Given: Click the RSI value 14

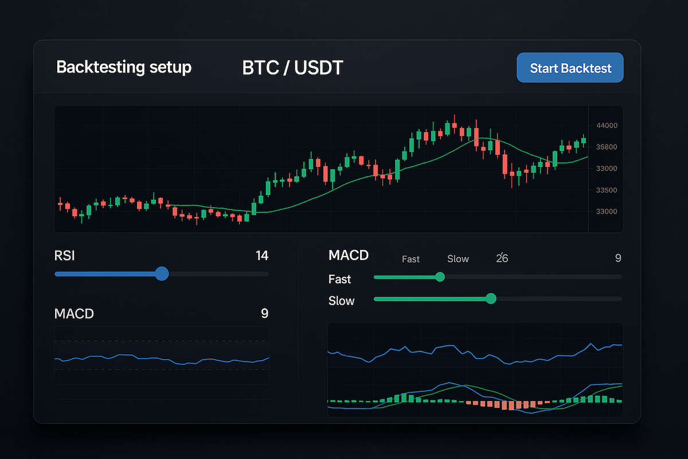Looking at the screenshot, I should (x=262, y=255).
